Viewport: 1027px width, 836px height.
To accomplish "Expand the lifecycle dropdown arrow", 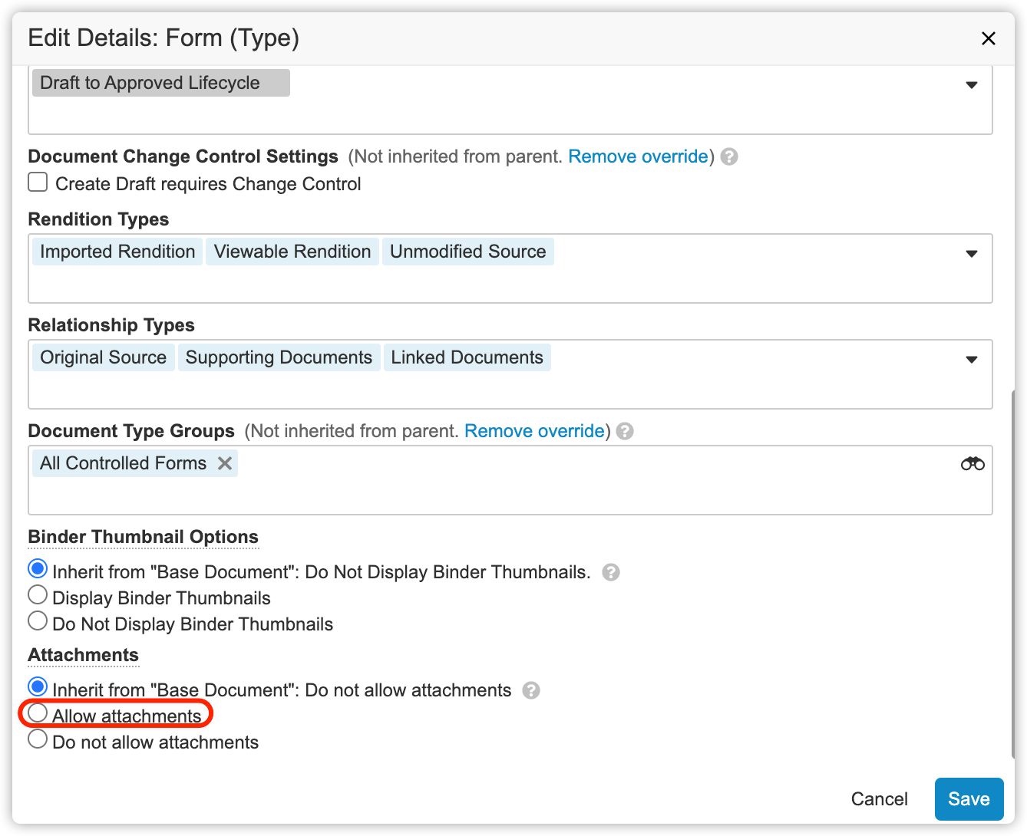I will 972,85.
